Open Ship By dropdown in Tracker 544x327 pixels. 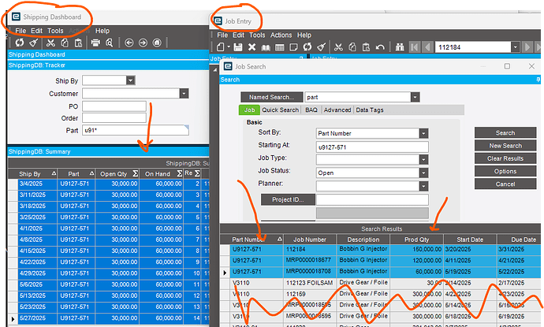pos(130,80)
